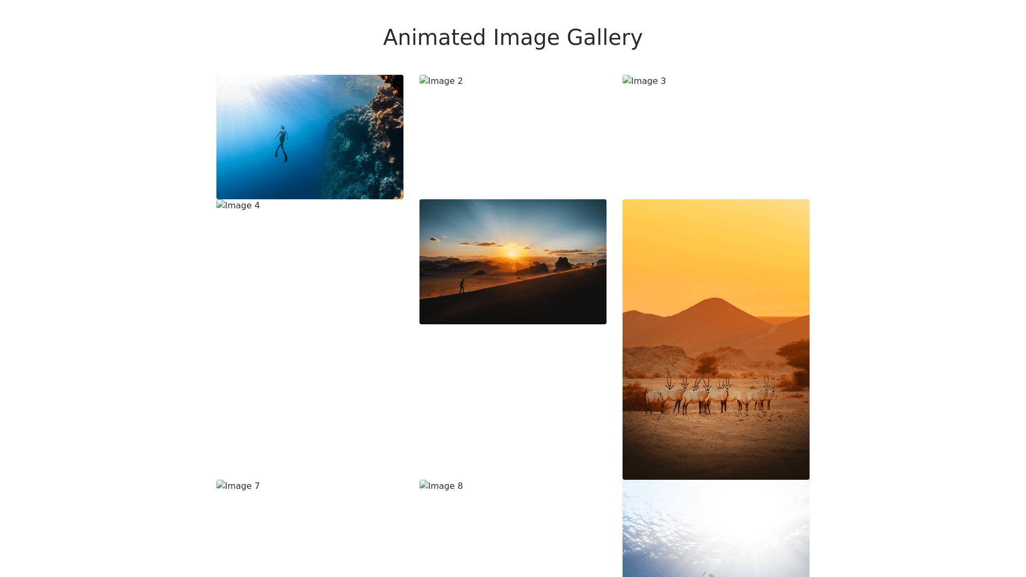
Task: Click the person walking up the dune
Action: (x=462, y=286)
